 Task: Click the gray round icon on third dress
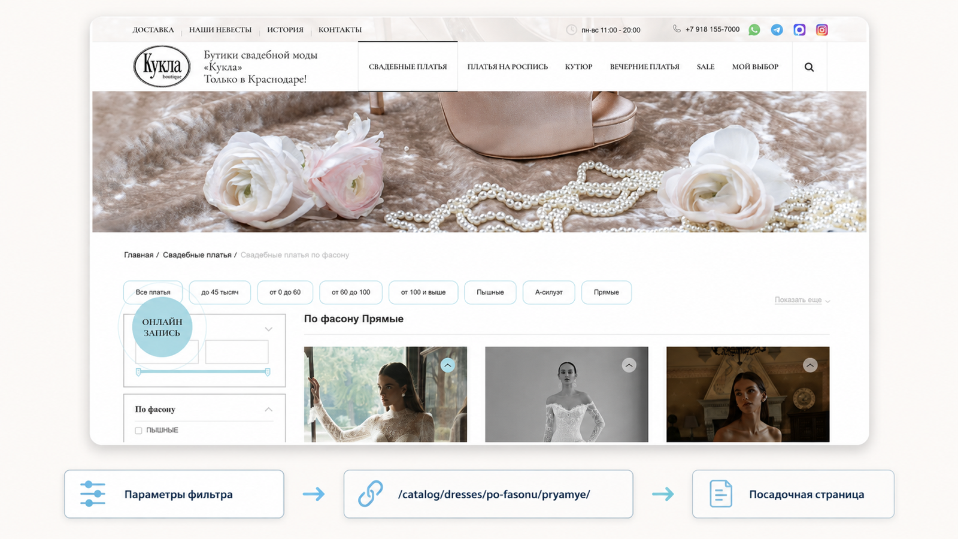(x=810, y=365)
